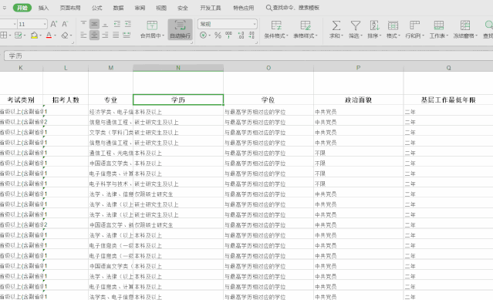The image size is (493, 300).
Task: Switch to the 插入 (Insert) tab
Action: point(43,8)
